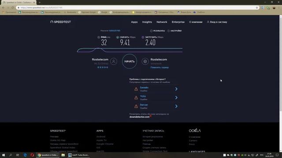The height and width of the screenshot is (158, 282).
Task: Open the Careers footer link
Action: coord(193,140)
